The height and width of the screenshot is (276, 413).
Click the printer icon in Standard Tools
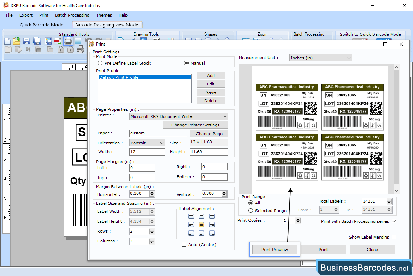pyautogui.click(x=68, y=41)
